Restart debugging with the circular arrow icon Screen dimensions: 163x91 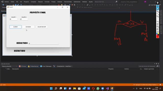(x=74, y=5)
